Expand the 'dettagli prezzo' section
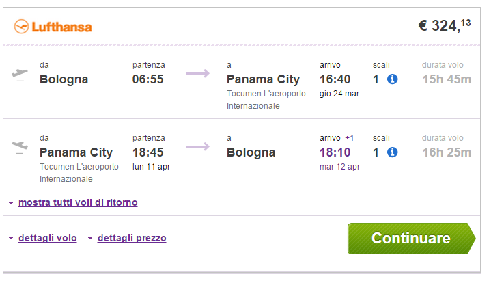 (132, 238)
